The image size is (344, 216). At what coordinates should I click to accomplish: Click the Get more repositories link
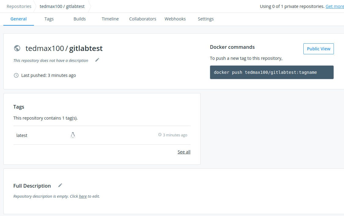(335, 6)
